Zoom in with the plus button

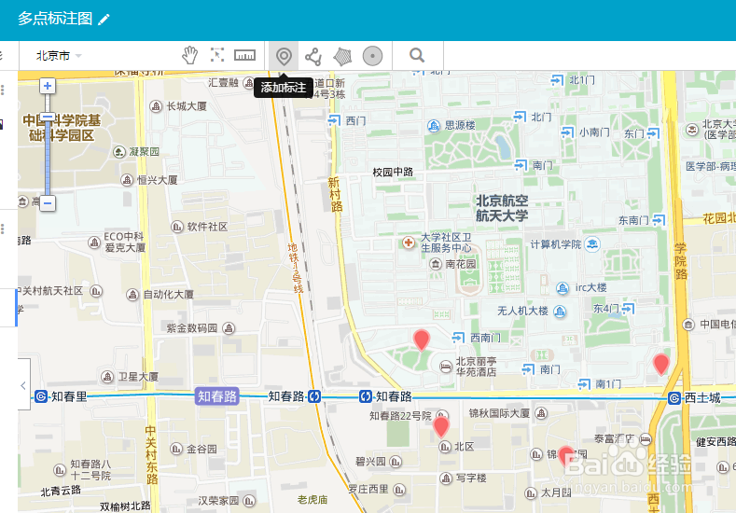[x=48, y=86]
